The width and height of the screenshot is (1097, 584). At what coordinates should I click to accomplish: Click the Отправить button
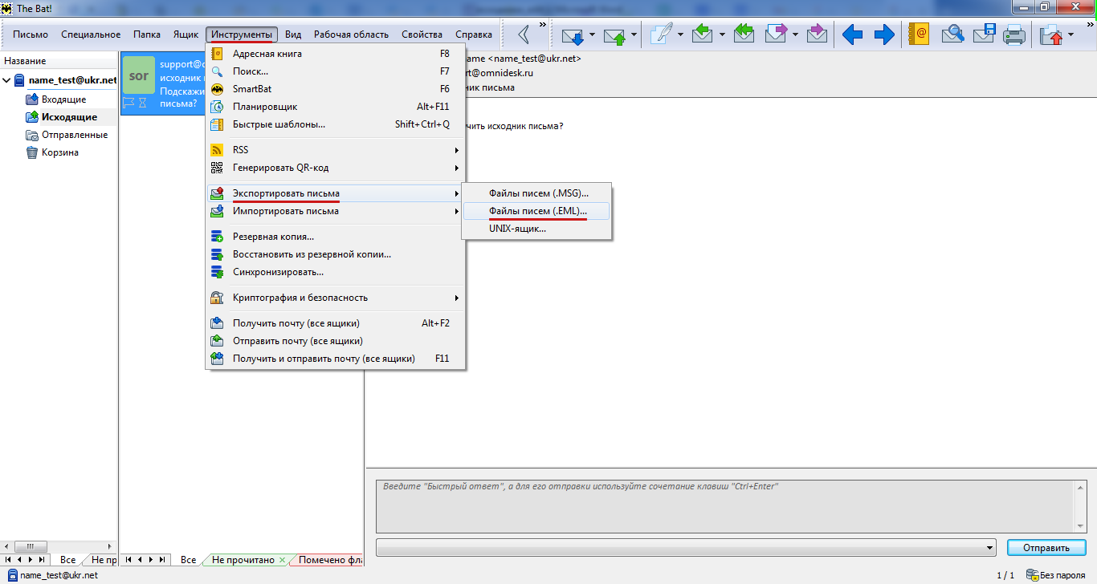tap(1046, 548)
